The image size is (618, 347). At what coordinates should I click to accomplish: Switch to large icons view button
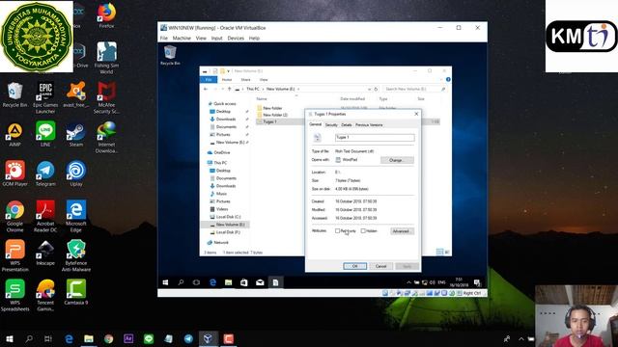coord(447,252)
